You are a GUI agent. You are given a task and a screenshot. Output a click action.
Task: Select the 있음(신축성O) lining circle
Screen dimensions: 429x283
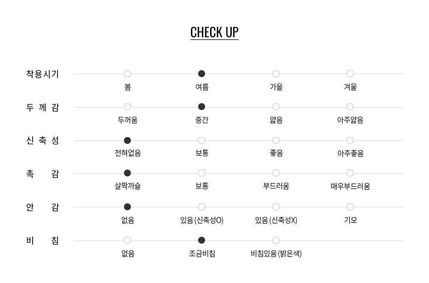(202, 207)
